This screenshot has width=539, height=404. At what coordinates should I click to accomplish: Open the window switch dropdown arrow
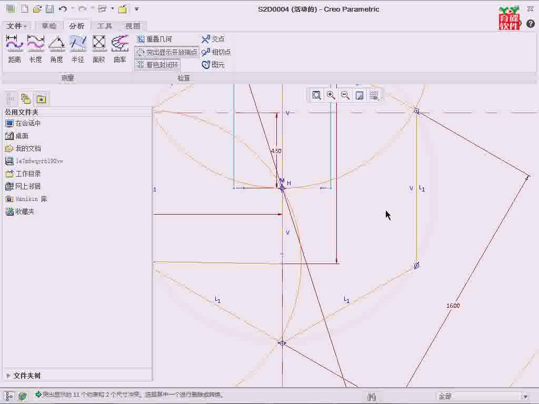point(112,9)
